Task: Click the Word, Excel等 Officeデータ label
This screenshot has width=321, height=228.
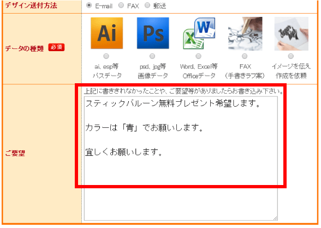Action: pyautogui.click(x=199, y=71)
